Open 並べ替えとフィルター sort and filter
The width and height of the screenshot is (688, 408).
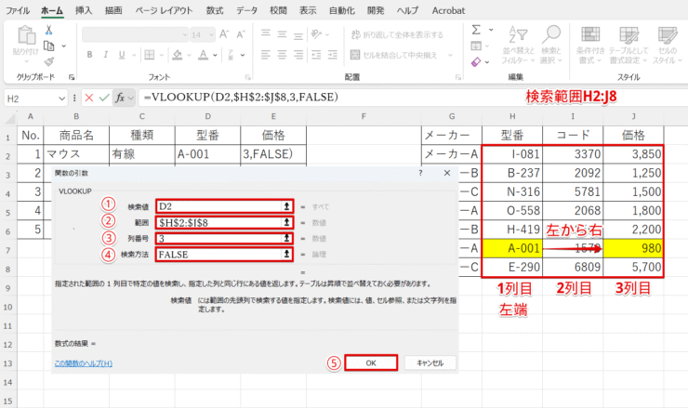(x=518, y=46)
